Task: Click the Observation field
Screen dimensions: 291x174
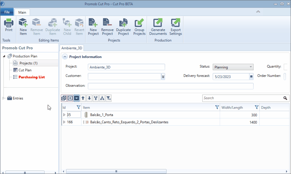Action: coord(171,86)
